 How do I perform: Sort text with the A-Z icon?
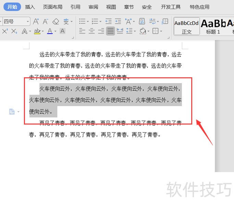click(142, 21)
